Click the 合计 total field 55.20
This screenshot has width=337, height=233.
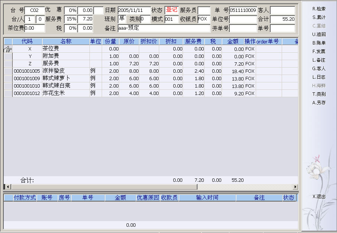(282, 19)
